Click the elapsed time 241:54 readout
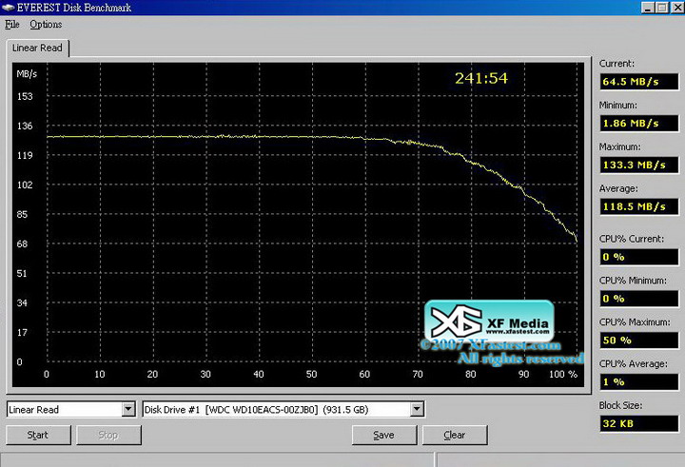685x467 pixels. (481, 79)
